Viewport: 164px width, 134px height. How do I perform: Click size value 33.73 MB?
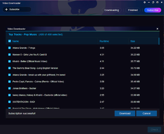pyautogui.click(x=135, y=68)
